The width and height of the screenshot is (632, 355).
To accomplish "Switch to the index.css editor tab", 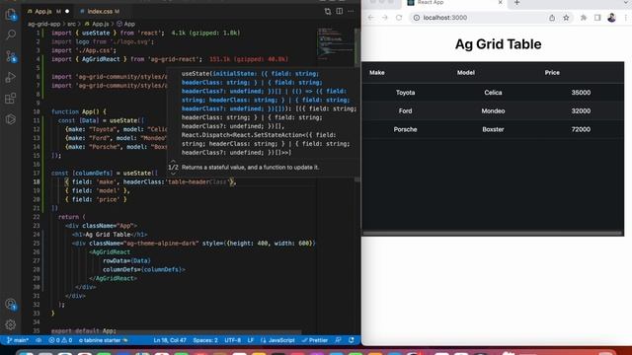I will coord(100,11).
